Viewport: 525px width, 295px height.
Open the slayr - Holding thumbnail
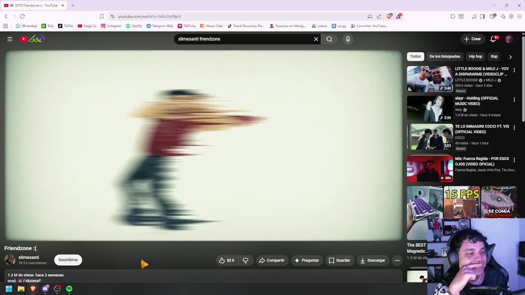[x=430, y=109]
